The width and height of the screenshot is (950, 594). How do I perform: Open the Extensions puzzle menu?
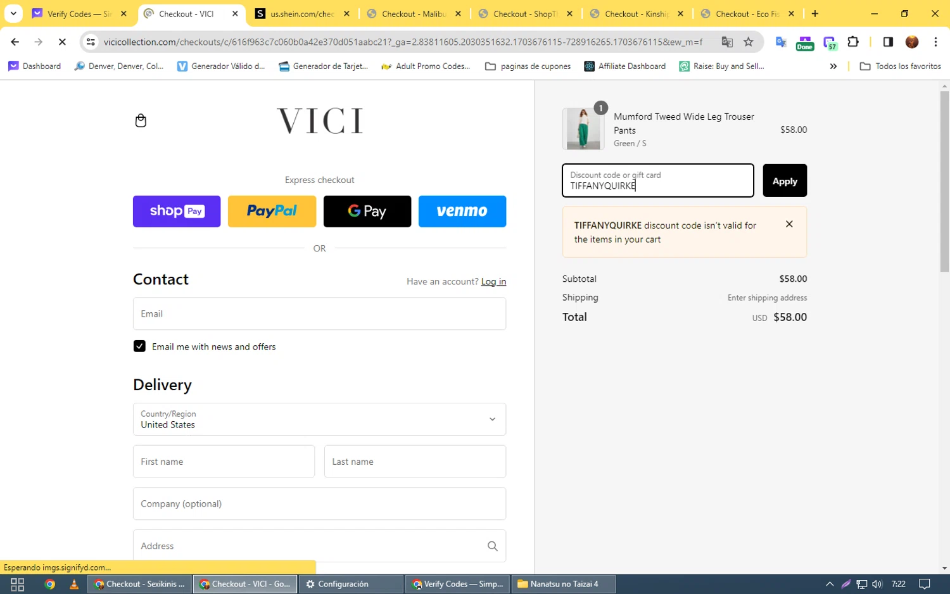point(853,42)
